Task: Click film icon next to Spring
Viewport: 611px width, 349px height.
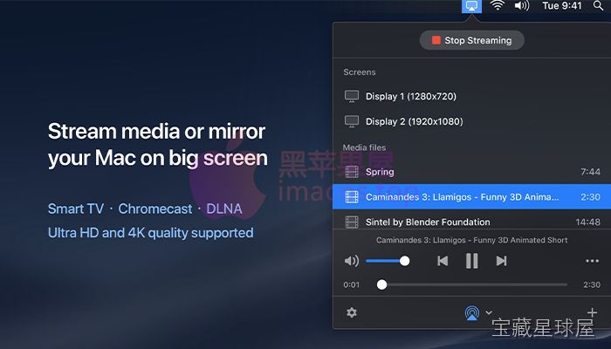Action: coord(352,172)
